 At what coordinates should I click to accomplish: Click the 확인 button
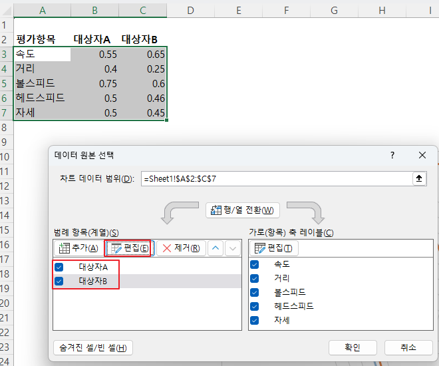click(x=353, y=347)
